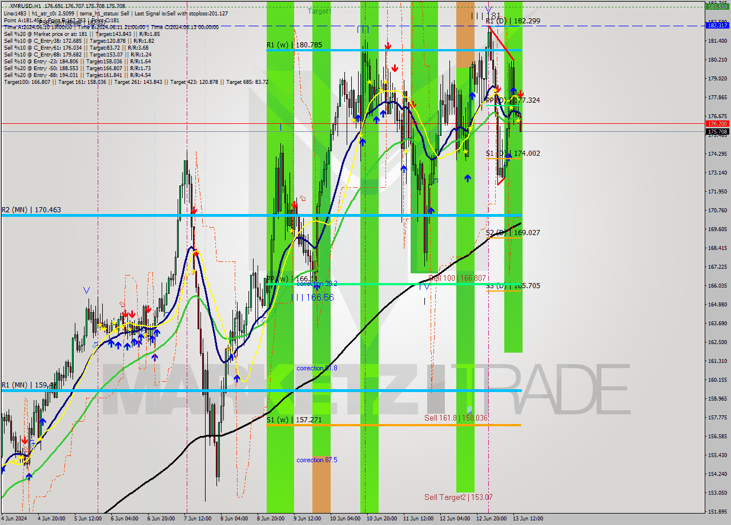This screenshot has width=731, height=525.
Task: Click the 151.895 price axis value
Action: click(x=717, y=512)
